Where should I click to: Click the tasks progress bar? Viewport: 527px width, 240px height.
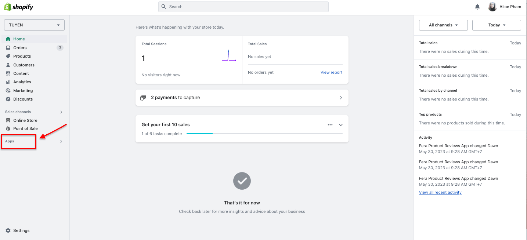(264, 134)
